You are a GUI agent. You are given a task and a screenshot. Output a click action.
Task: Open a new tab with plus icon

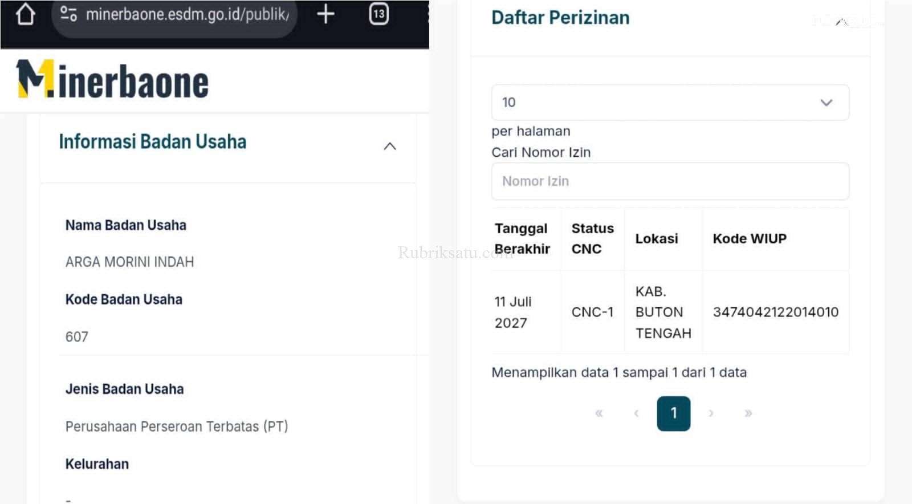coord(325,14)
